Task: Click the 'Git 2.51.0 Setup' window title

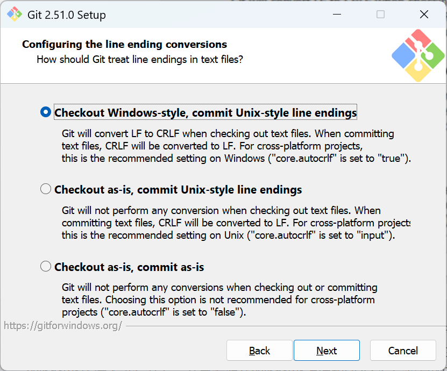Action: (67, 15)
